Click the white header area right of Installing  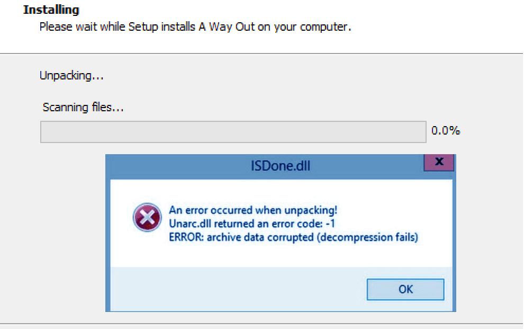click(x=318, y=10)
